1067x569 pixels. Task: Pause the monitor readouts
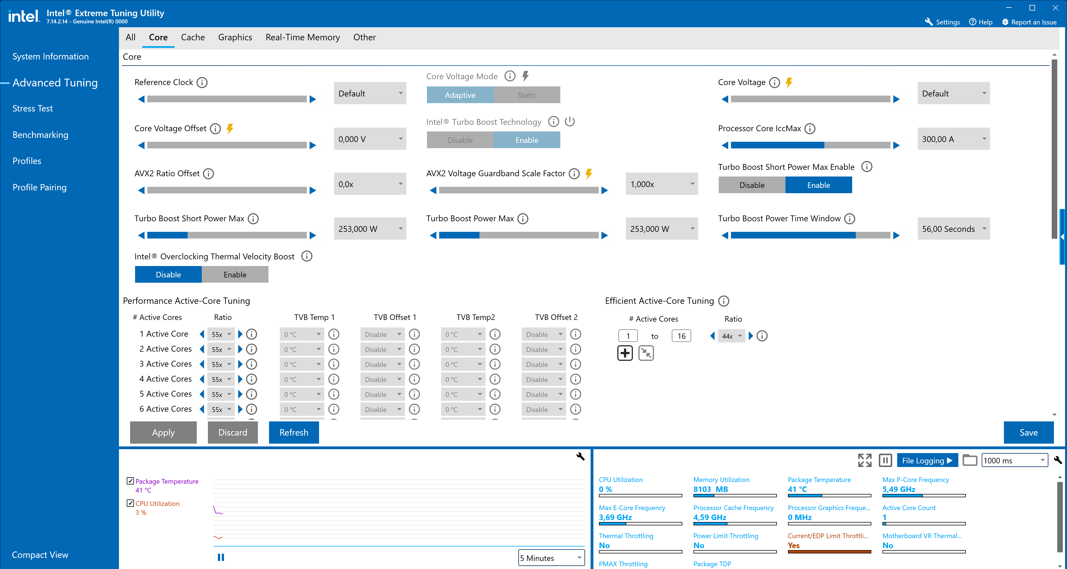885,460
